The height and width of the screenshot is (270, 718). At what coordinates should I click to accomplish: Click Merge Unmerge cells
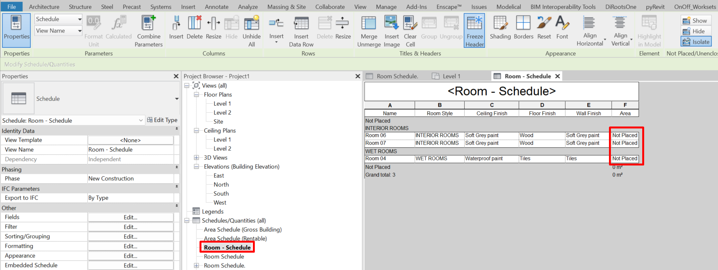coord(369,30)
